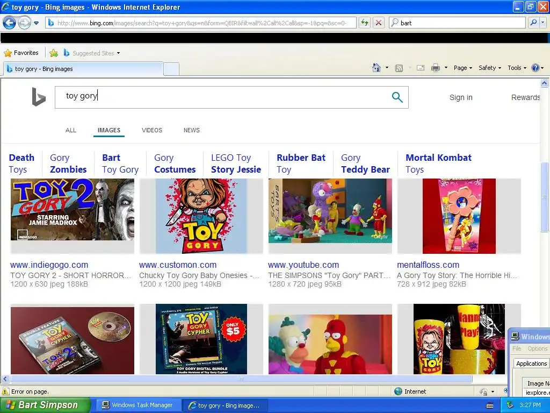Click the www.youtube.com link

click(303, 265)
